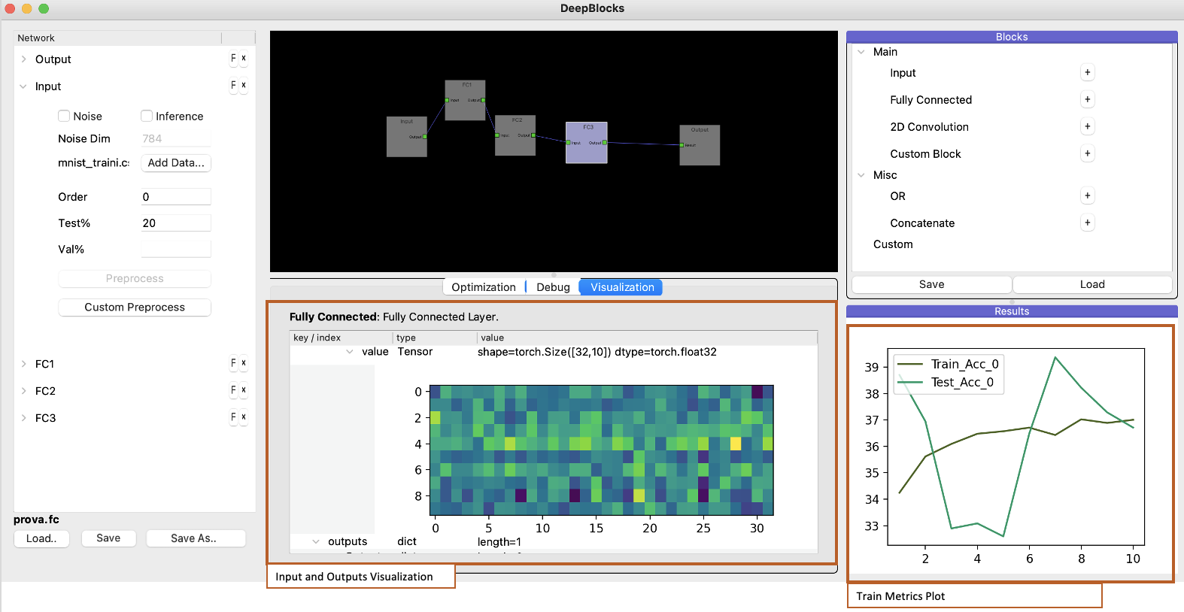Click the Test% input field

coord(175,223)
